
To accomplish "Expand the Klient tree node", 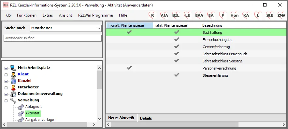I will point(6,75).
